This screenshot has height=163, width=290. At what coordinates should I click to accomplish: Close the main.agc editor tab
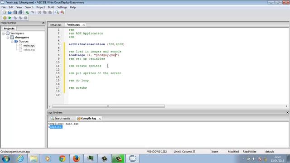coord(83,25)
